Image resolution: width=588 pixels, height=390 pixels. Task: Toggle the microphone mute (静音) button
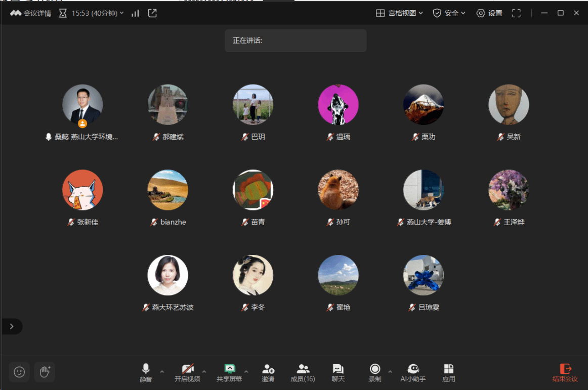pos(146,373)
